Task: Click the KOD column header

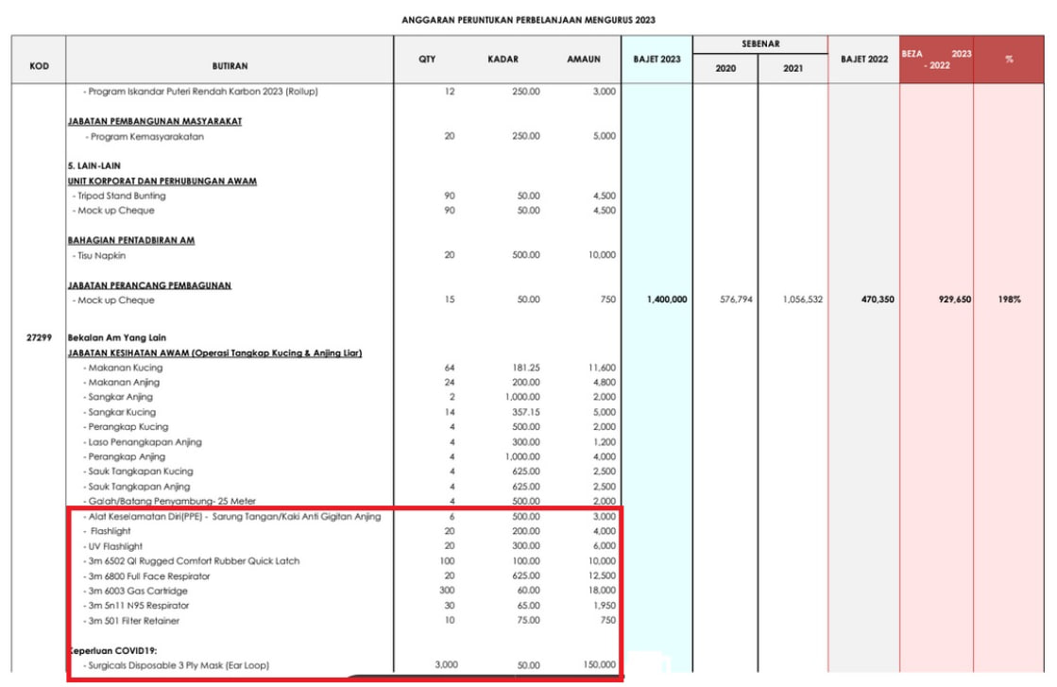Action: pos(39,66)
